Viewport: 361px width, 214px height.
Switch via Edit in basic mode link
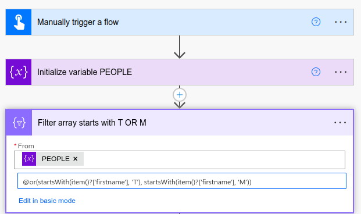click(x=47, y=201)
